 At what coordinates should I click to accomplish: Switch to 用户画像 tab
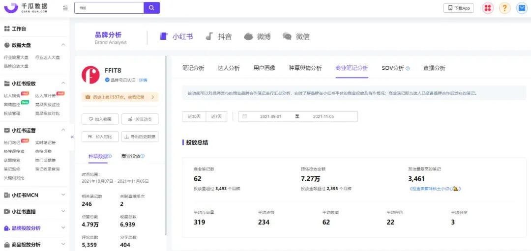265,68
